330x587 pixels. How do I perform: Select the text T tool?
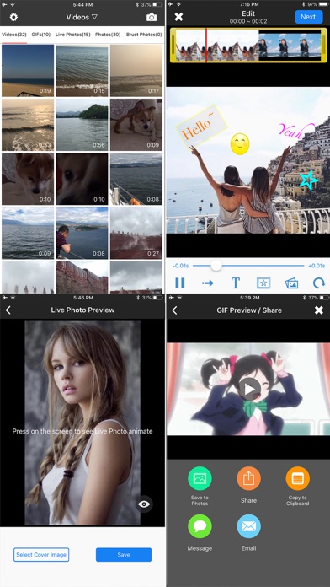point(236,283)
